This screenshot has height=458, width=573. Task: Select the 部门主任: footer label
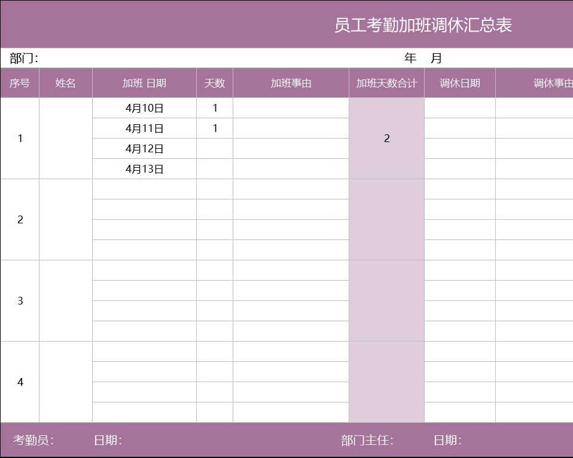[x=367, y=441]
